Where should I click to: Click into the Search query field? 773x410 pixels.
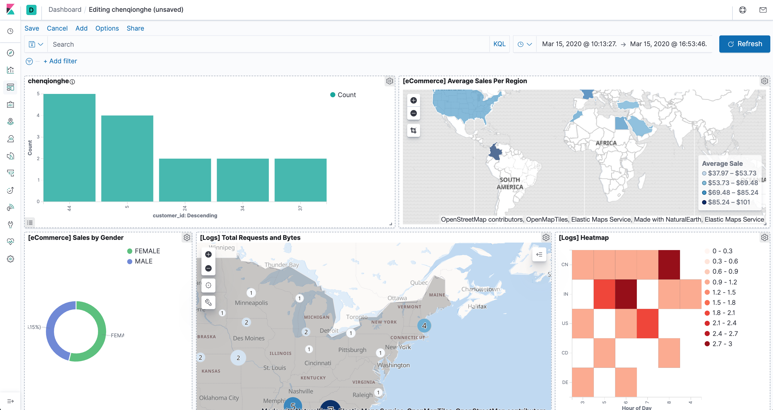coord(267,44)
